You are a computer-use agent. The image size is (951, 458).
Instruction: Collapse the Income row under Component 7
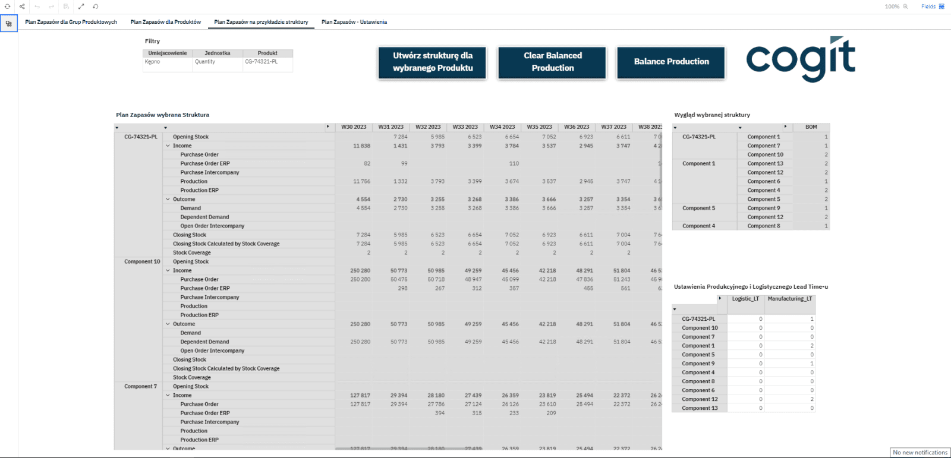168,395
